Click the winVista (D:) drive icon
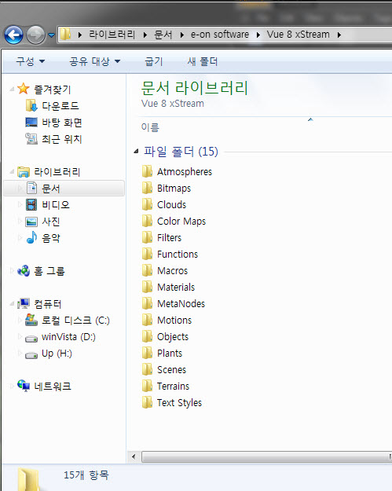Screen dimensions: 392x491 click(31, 339)
